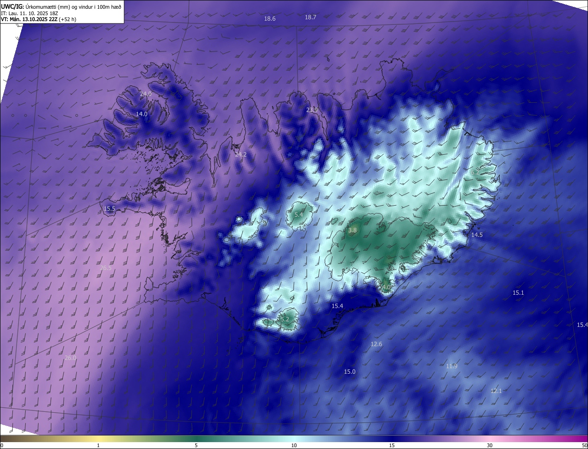The image size is (588, 449).
Task: Pick the 23.9 value on the north coast
Action: tap(312, 110)
